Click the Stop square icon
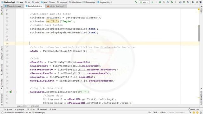Screen dimensions: 203x114 pos(175,2)
